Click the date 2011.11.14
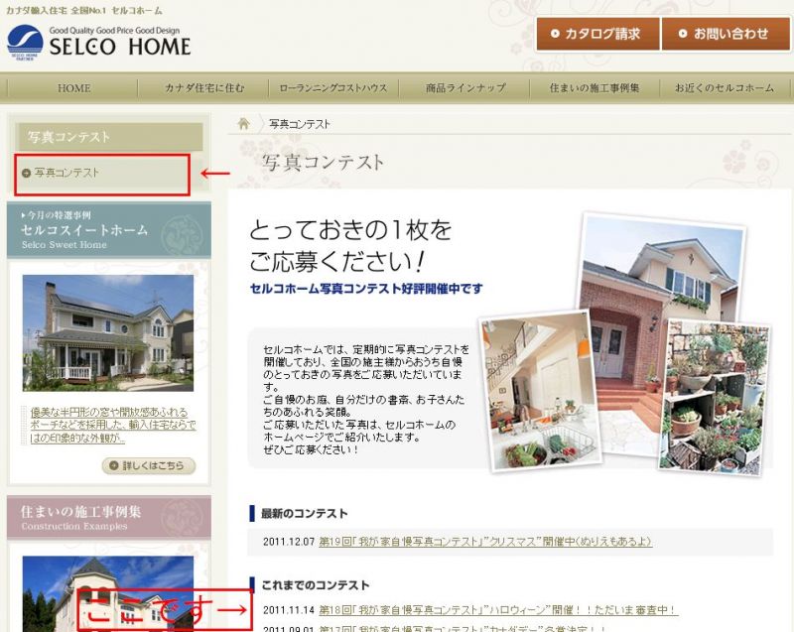Viewport: 794px width, 632px height. tap(289, 610)
